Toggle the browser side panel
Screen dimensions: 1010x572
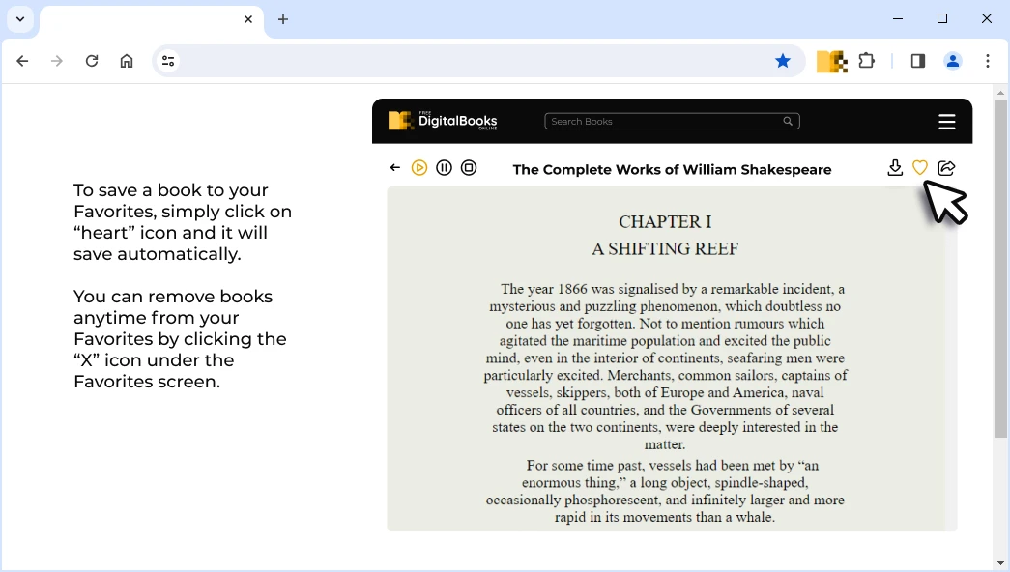pyautogui.click(x=917, y=61)
